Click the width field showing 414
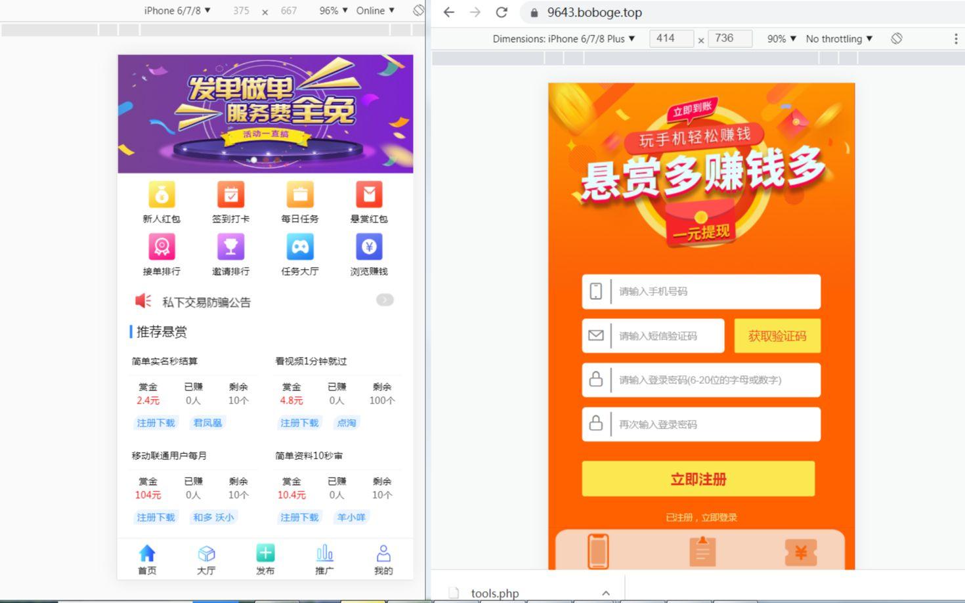This screenshot has height=603, width=965. click(671, 39)
